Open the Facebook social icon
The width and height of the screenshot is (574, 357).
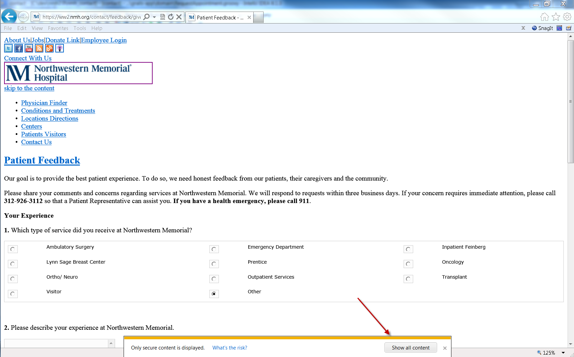[x=19, y=48]
